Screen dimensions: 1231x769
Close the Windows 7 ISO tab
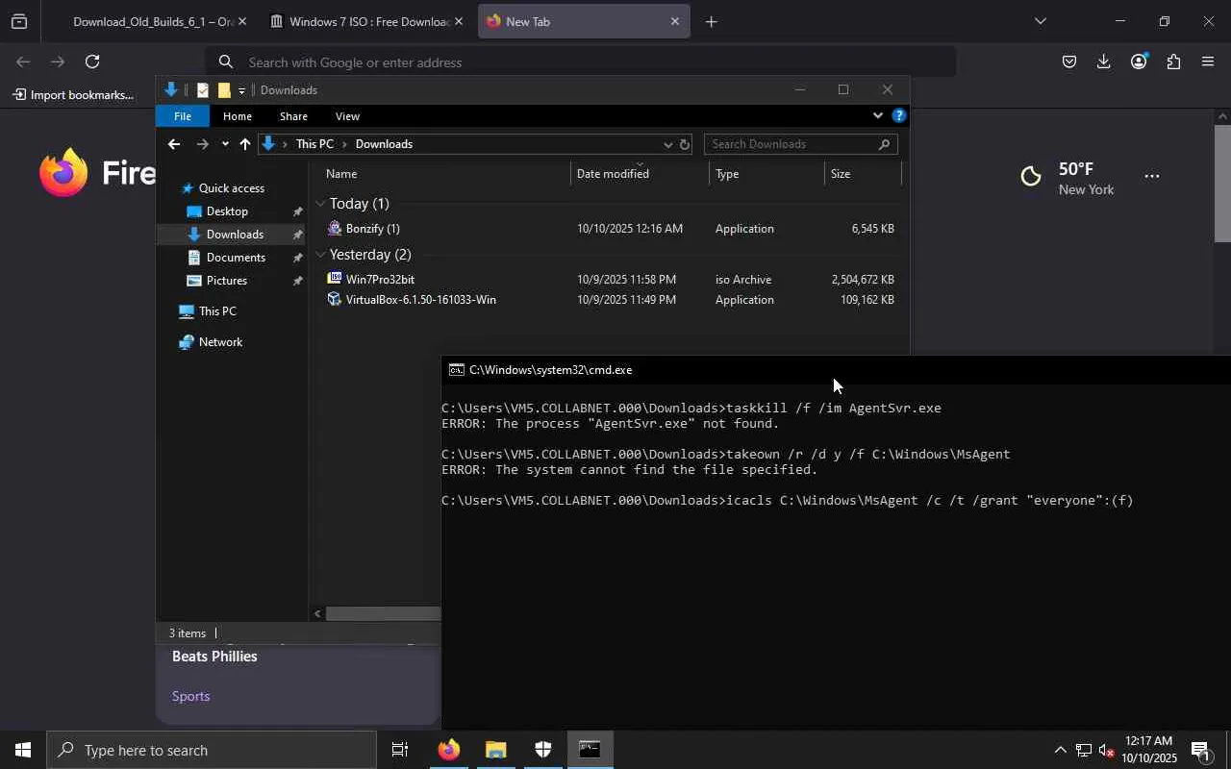(x=459, y=21)
